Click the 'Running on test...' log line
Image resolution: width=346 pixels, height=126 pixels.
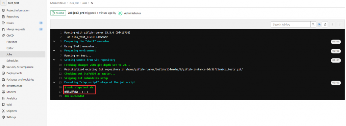pos(78,55)
